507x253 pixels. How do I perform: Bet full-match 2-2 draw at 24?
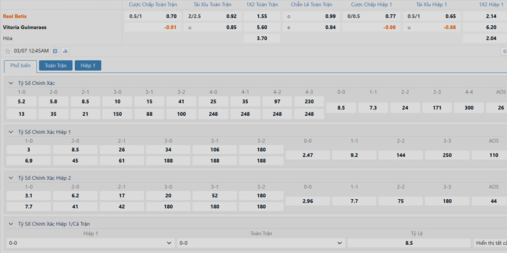click(x=405, y=108)
